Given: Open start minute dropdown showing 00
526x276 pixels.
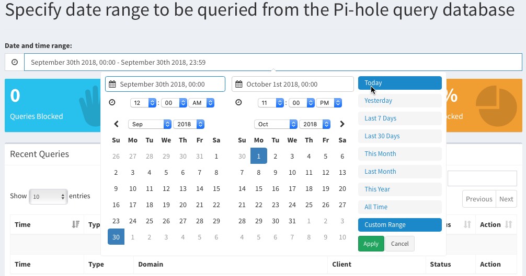Looking at the screenshot, I should [174, 103].
